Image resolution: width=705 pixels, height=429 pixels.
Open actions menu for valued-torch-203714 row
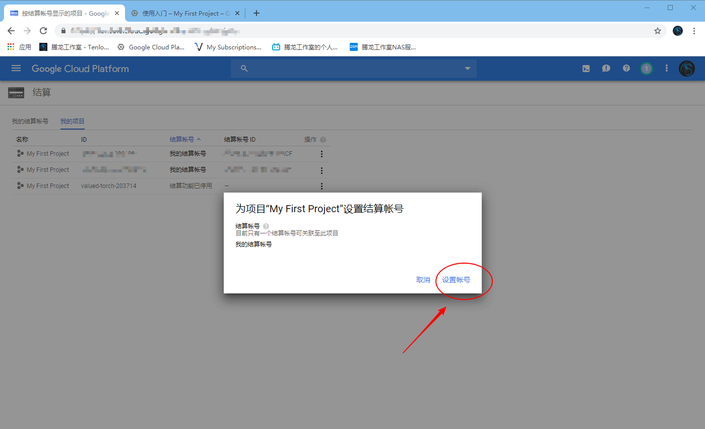click(322, 186)
